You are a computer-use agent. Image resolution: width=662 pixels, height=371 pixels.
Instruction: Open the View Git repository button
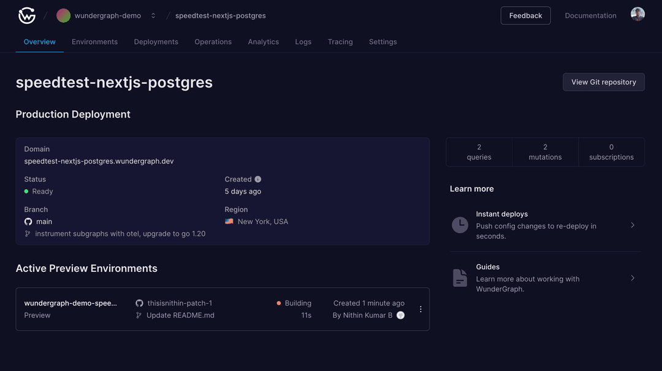coord(603,81)
